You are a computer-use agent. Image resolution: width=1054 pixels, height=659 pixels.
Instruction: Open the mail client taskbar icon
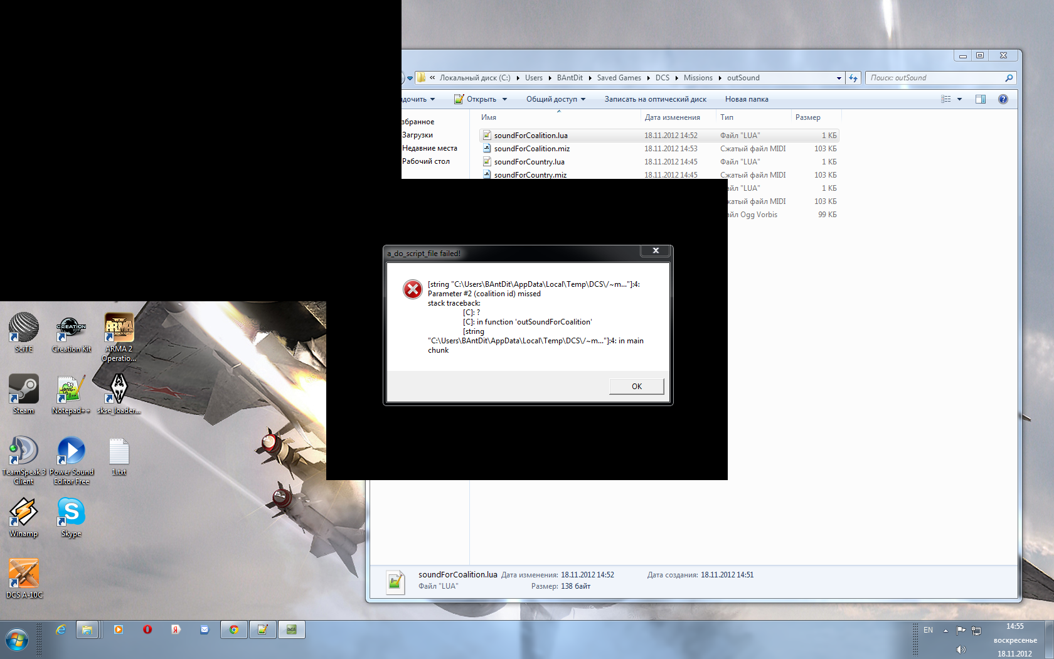[x=205, y=630]
